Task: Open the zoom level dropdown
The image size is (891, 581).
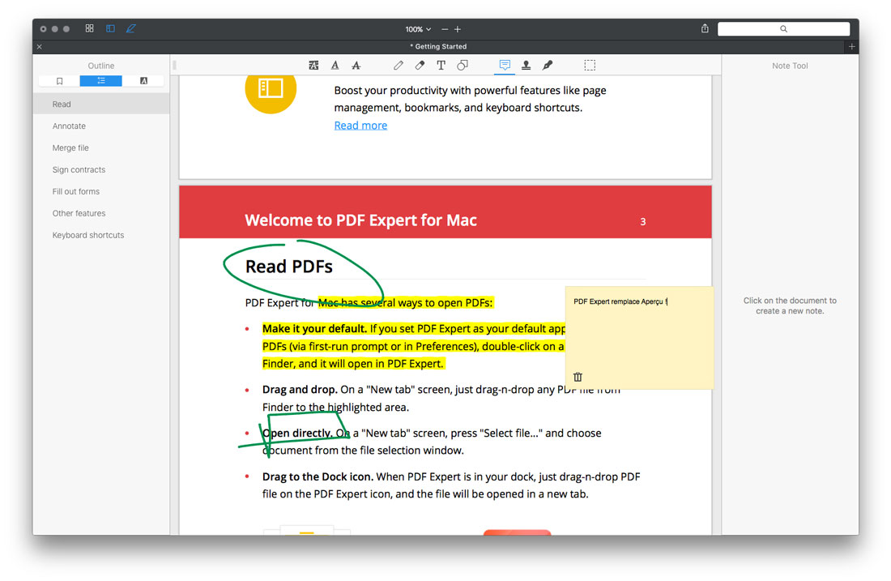Action: click(417, 28)
